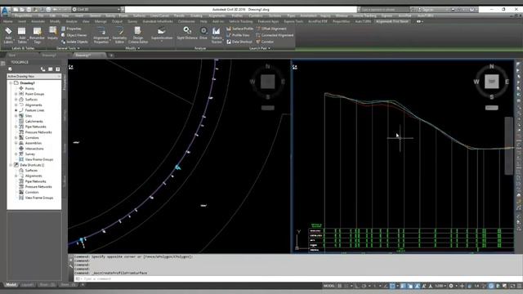Open the Design Criteria Editor
The width and height of the screenshot is (523, 294).
(x=138, y=35)
